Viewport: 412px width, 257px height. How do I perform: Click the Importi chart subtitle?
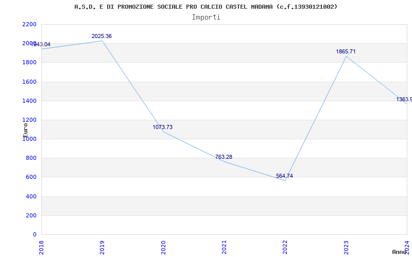pyautogui.click(x=206, y=17)
